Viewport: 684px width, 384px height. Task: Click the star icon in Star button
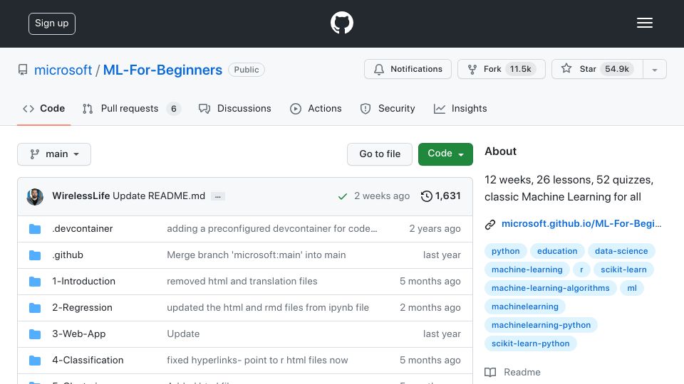point(566,68)
